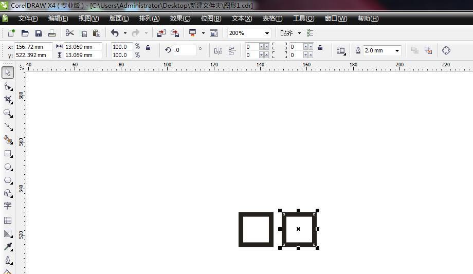Open the 视图(V) menu
473x274 pixels.
[x=88, y=19]
